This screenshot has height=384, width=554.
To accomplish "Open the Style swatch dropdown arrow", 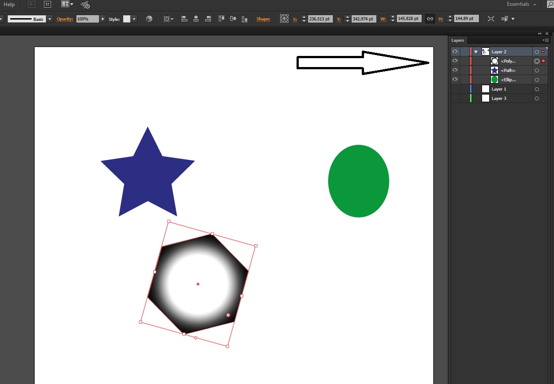I will point(135,19).
